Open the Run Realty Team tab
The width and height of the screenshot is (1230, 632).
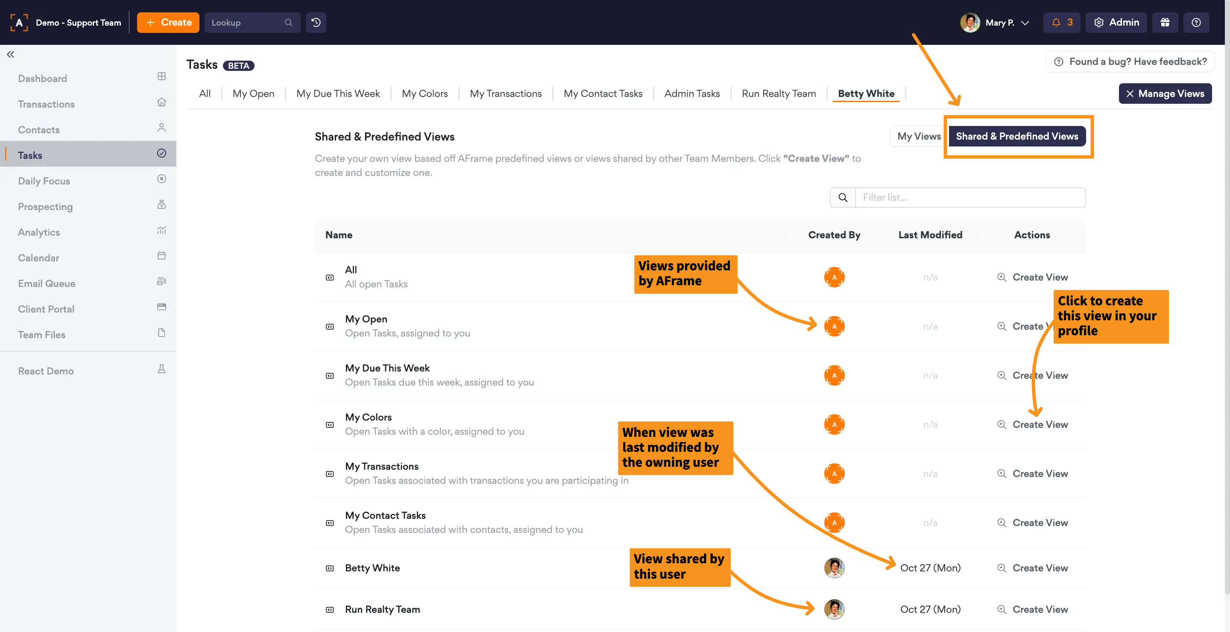point(778,94)
